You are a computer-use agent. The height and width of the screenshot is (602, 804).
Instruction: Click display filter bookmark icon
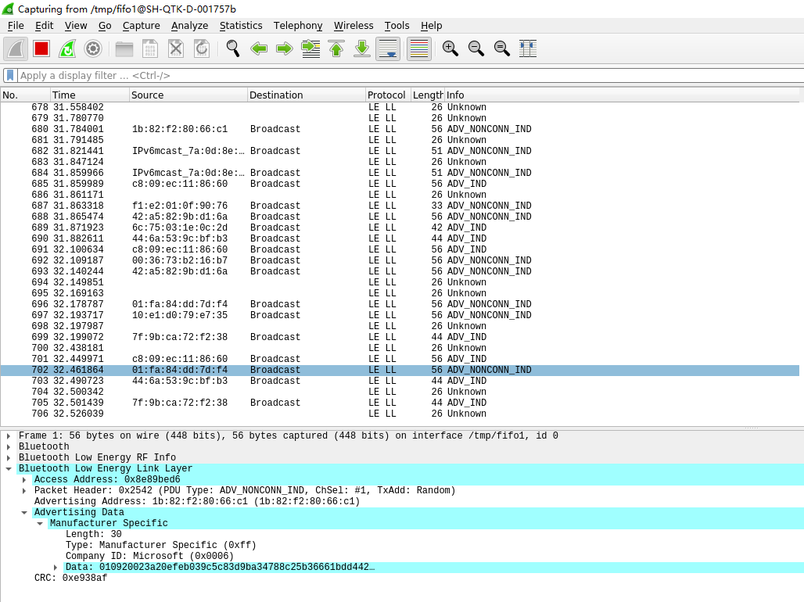(9, 75)
